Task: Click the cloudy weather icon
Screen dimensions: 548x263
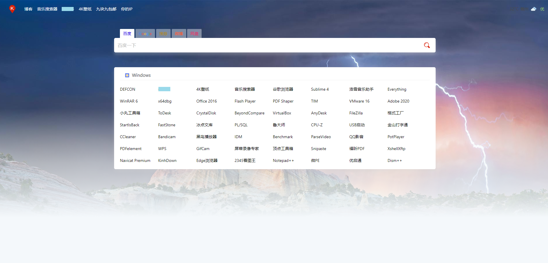Action: (x=533, y=9)
